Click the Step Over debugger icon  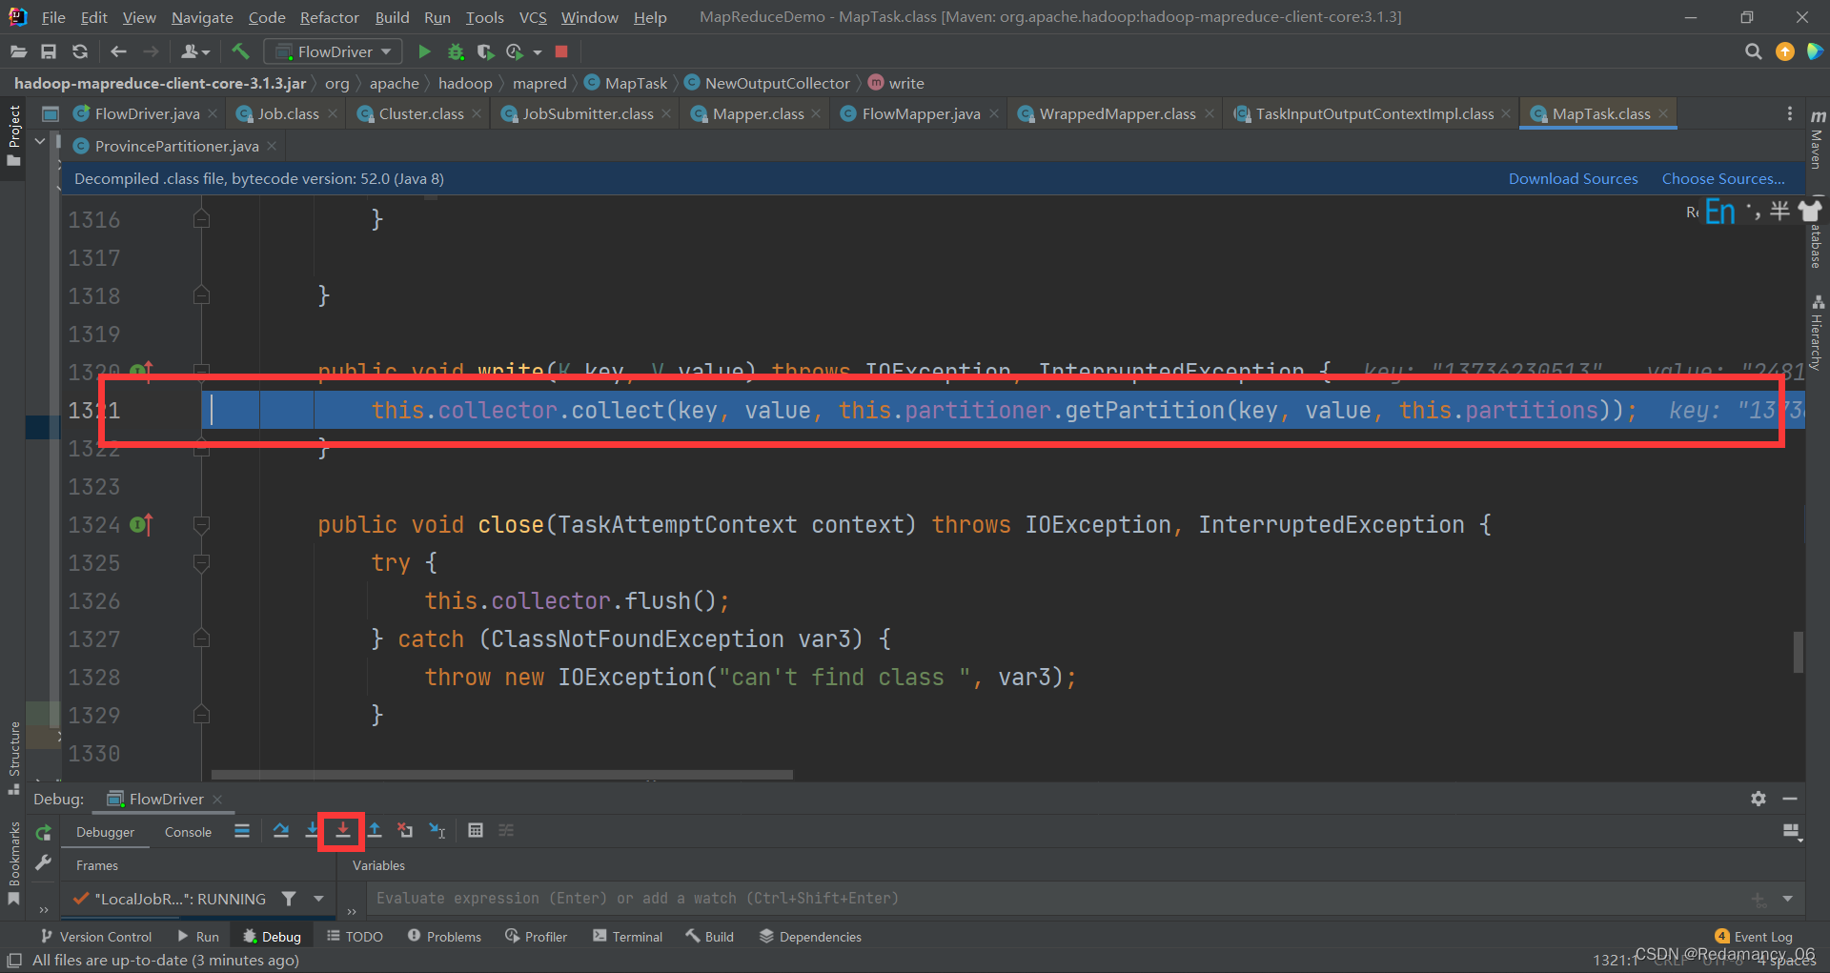pos(280,831)
